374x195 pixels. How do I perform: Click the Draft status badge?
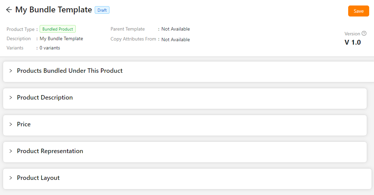click(102, 10)
